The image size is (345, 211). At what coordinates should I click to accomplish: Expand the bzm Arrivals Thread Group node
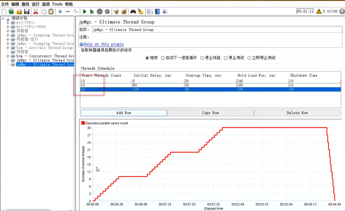click(8, 48)
